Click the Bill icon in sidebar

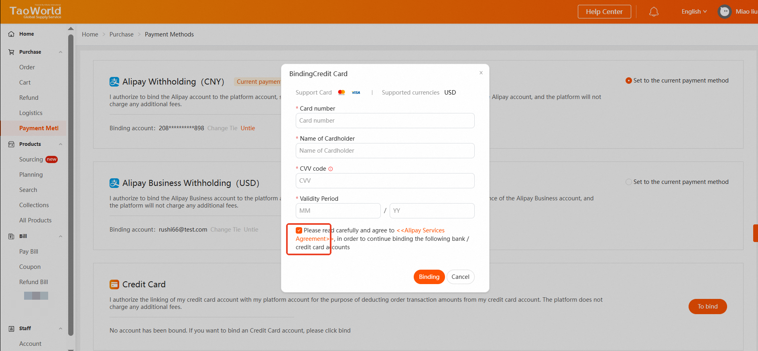pyautogui.click(x=11, y=236)
